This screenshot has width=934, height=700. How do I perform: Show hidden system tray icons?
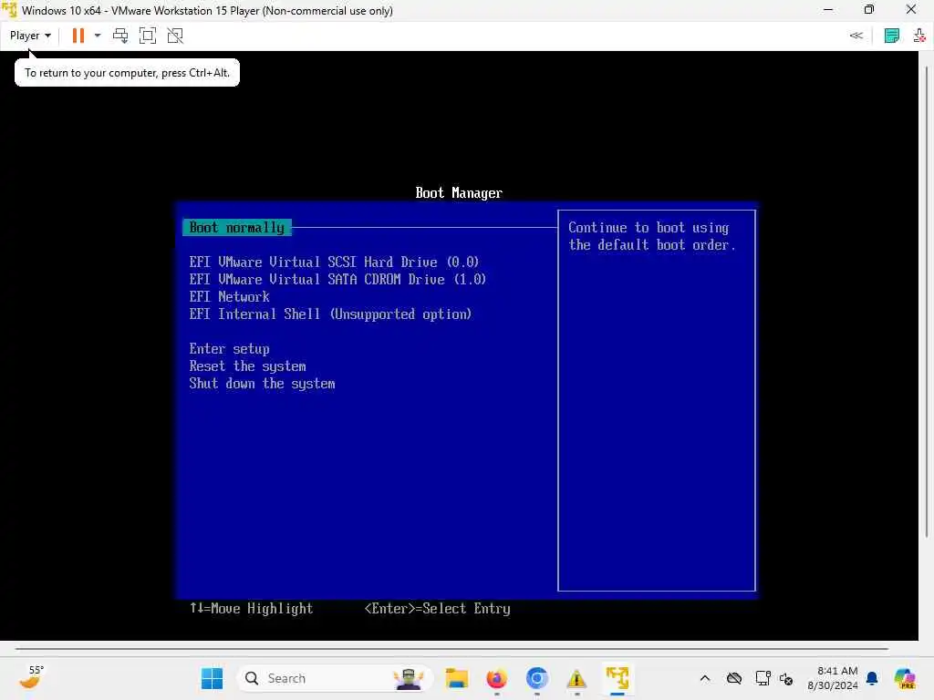[x=705, y=678]
